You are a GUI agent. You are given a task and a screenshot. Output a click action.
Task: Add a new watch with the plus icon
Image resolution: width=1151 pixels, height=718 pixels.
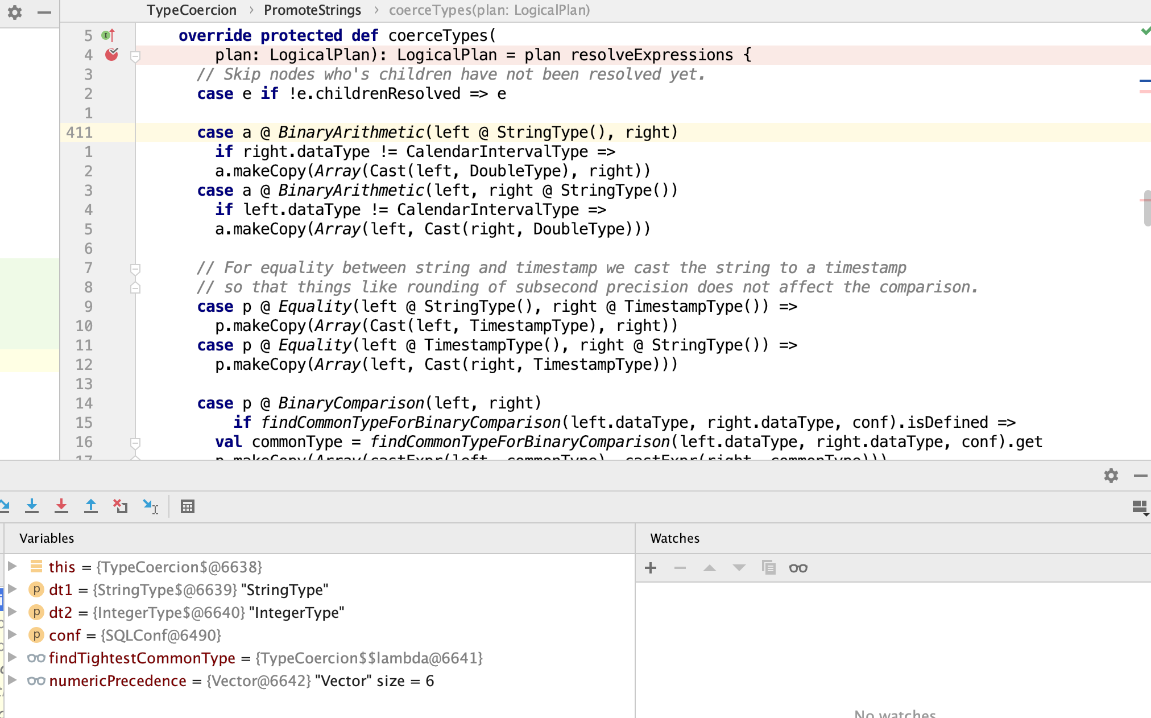[x=651, y=568]
